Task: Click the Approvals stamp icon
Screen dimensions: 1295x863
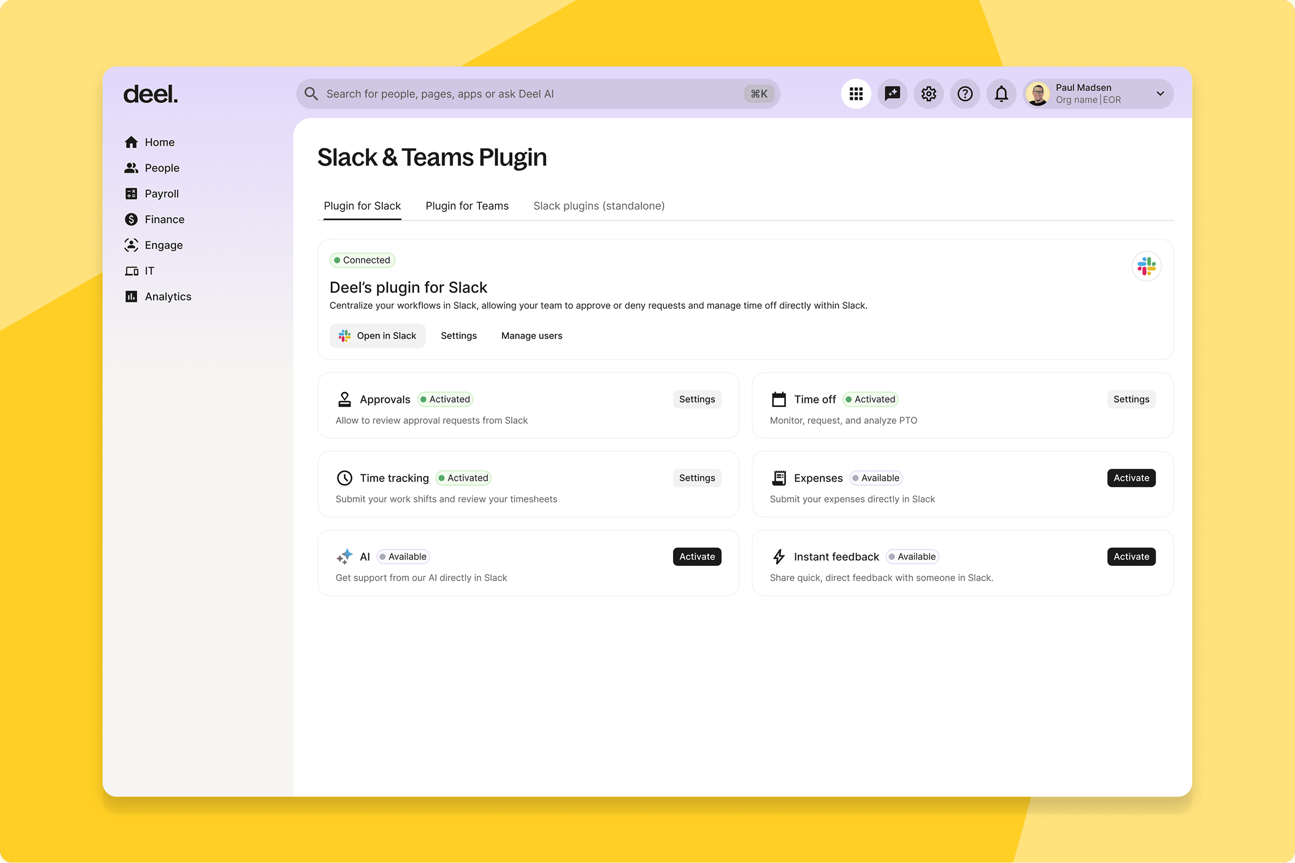Action: pyautogui.click(x=344, y=399)
